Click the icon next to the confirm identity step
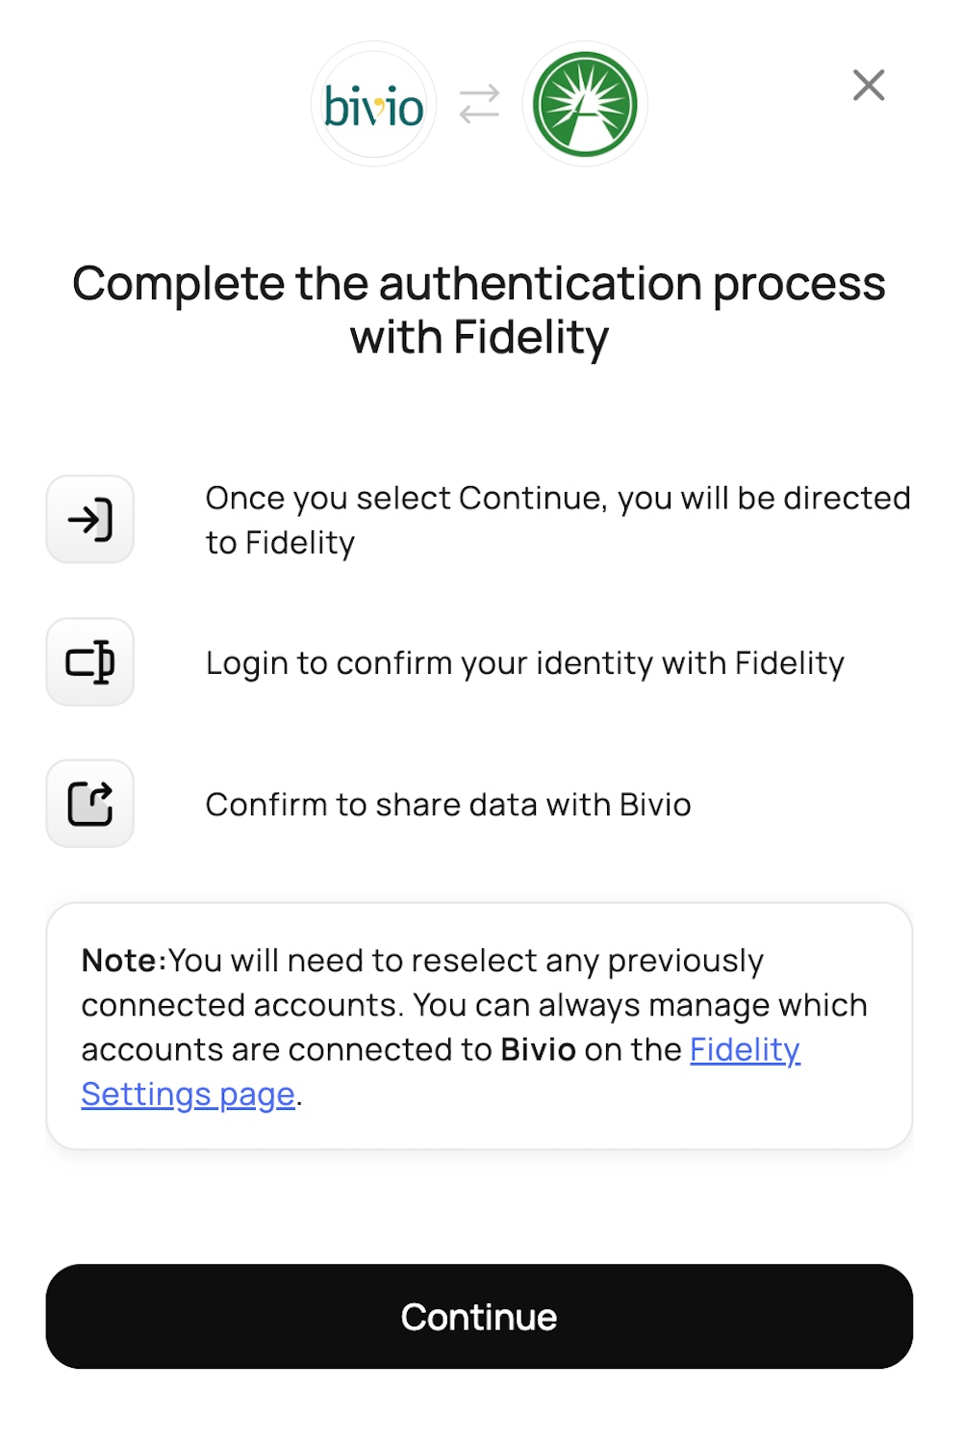The image size is (962, 1441). pos(89,662)
